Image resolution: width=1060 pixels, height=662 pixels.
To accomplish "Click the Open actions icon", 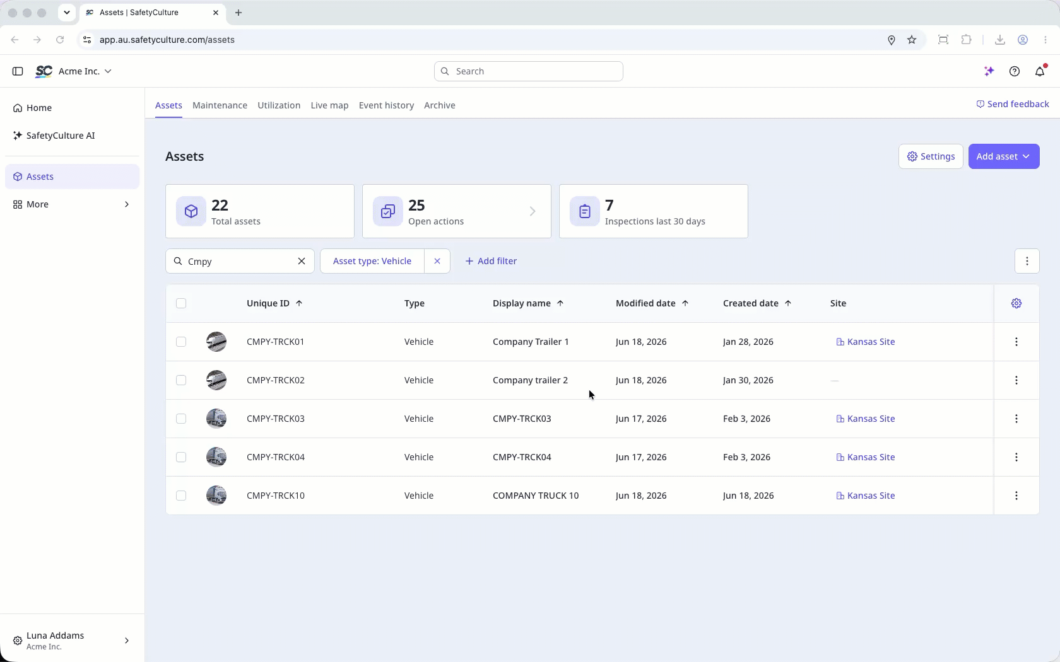I will pyautogui.click(x=388, y=211).
